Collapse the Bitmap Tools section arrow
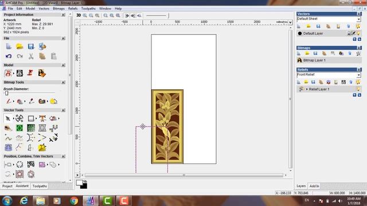367x206 pixels. click(63, 82)
